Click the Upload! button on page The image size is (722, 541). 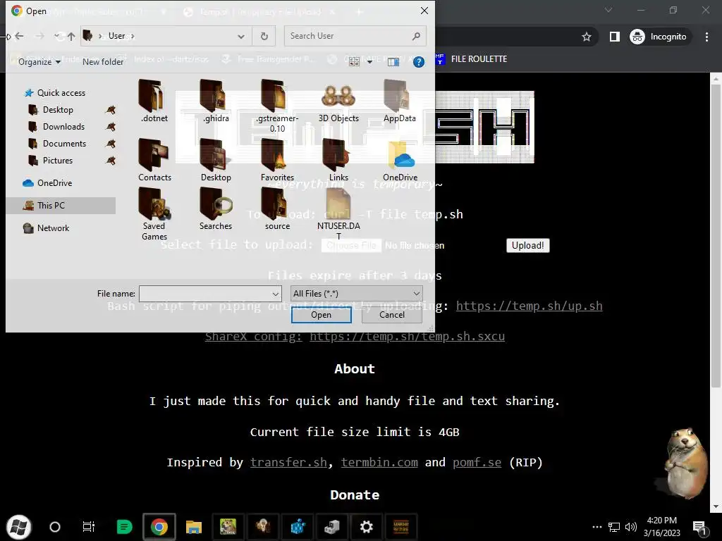point(527,245)
